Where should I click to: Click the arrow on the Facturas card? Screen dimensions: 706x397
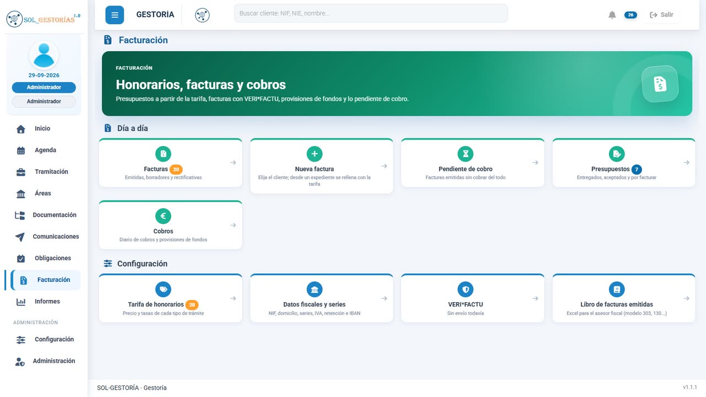point(233,163)
